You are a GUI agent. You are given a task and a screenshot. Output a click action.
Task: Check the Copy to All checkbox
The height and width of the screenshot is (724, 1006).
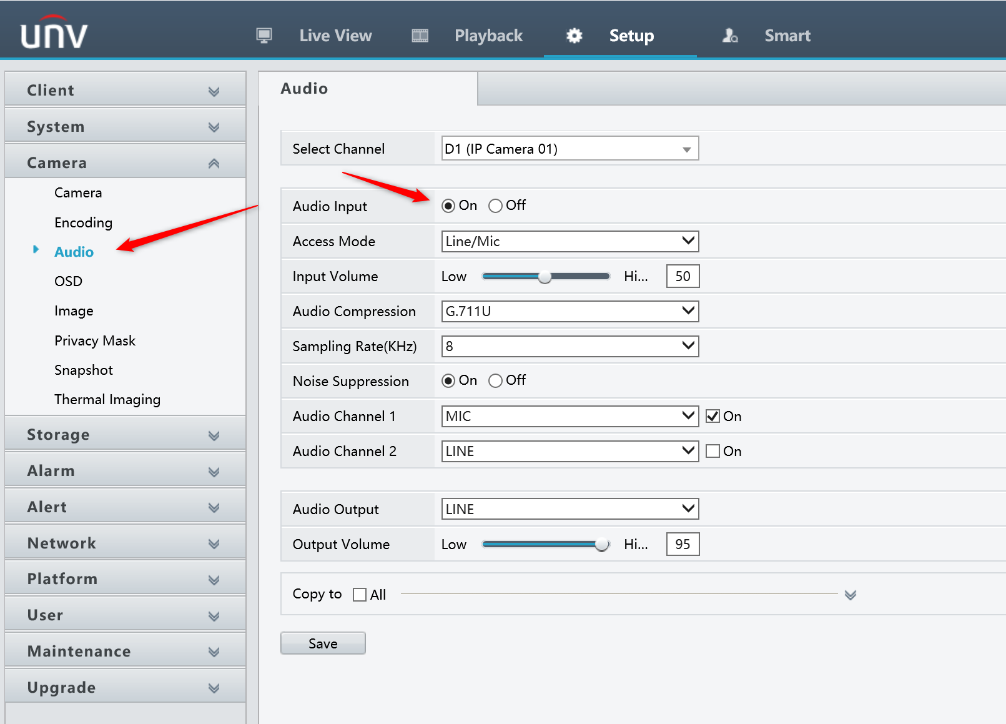click(359, 594)
